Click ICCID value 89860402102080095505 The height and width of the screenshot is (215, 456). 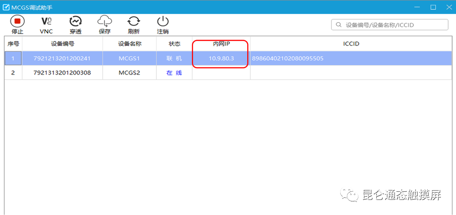tap(288, 59)
